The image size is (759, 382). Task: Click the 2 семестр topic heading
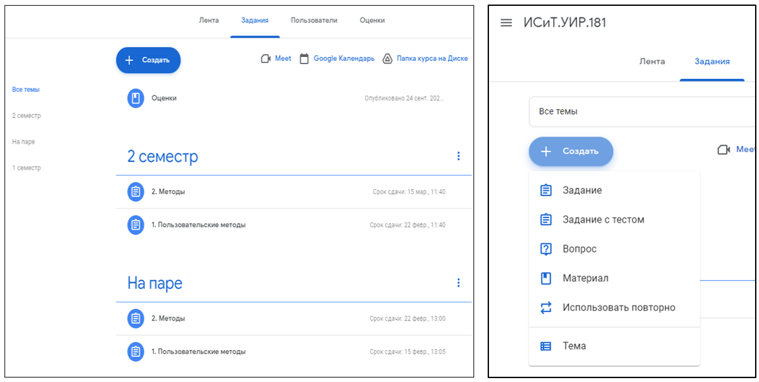pos(163,157)
